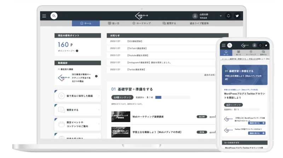The height and width of the screenshot is (158, 283).
Task: Expand the 後で見るに保存した動画 item
Action: 77,96
